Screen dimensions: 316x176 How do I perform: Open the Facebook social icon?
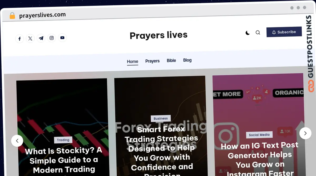[19, 39]
